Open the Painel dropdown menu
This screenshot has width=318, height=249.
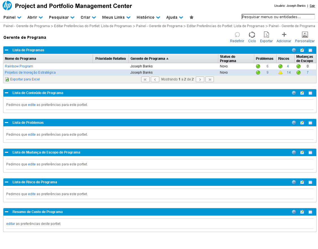point(12,17)
